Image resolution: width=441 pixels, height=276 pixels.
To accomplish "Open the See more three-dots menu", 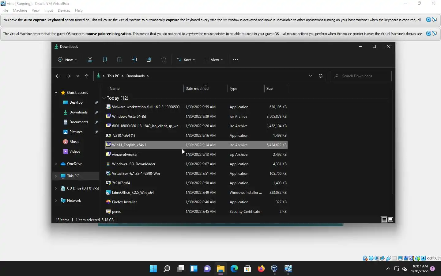I will 236,60.
